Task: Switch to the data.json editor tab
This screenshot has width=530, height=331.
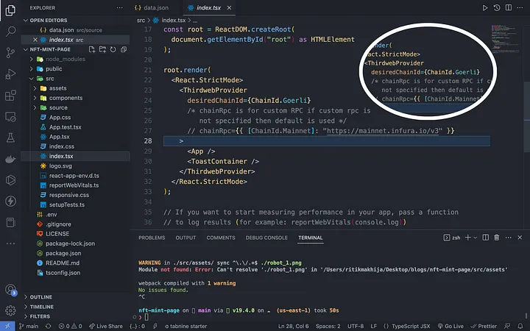Action: [x=155, y=7]
